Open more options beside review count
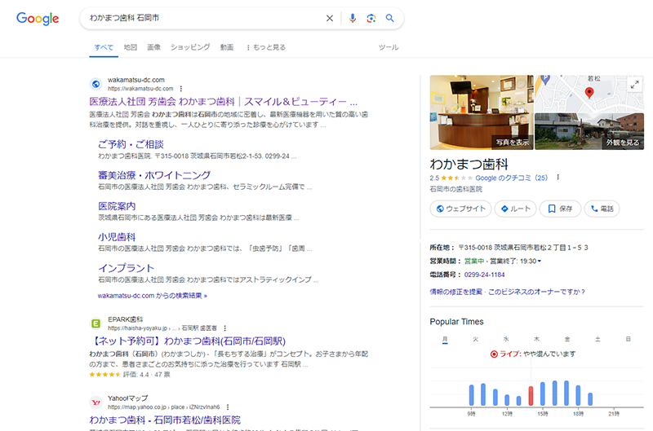Viewport: 653px width, 431px height. tap(558, 177)
